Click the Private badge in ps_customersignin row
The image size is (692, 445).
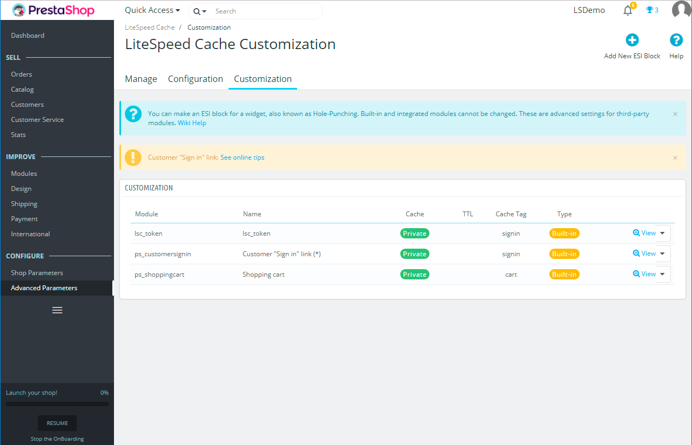pos(415,254)
